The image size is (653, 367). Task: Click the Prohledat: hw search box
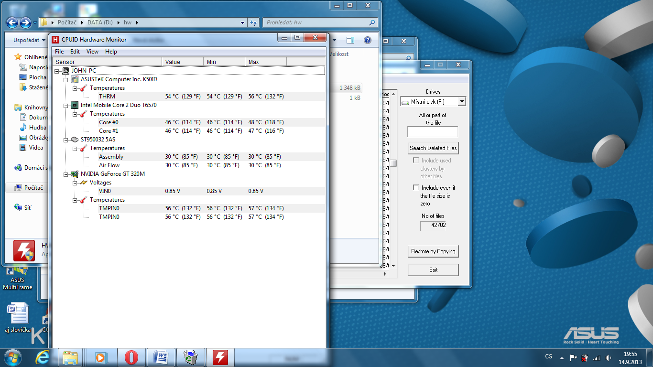321,22
